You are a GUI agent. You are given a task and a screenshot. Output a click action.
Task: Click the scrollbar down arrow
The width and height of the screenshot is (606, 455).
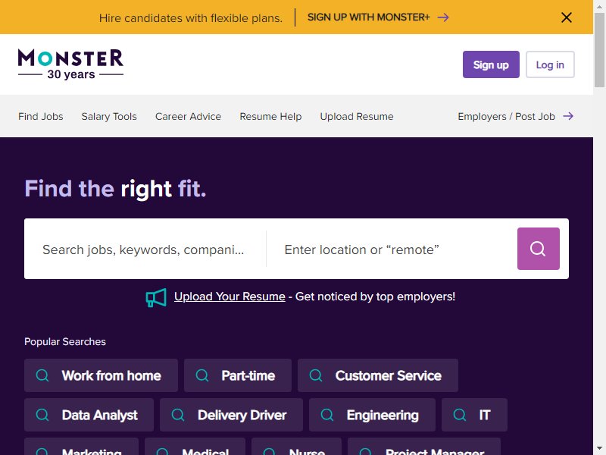[x=599, y=449]
